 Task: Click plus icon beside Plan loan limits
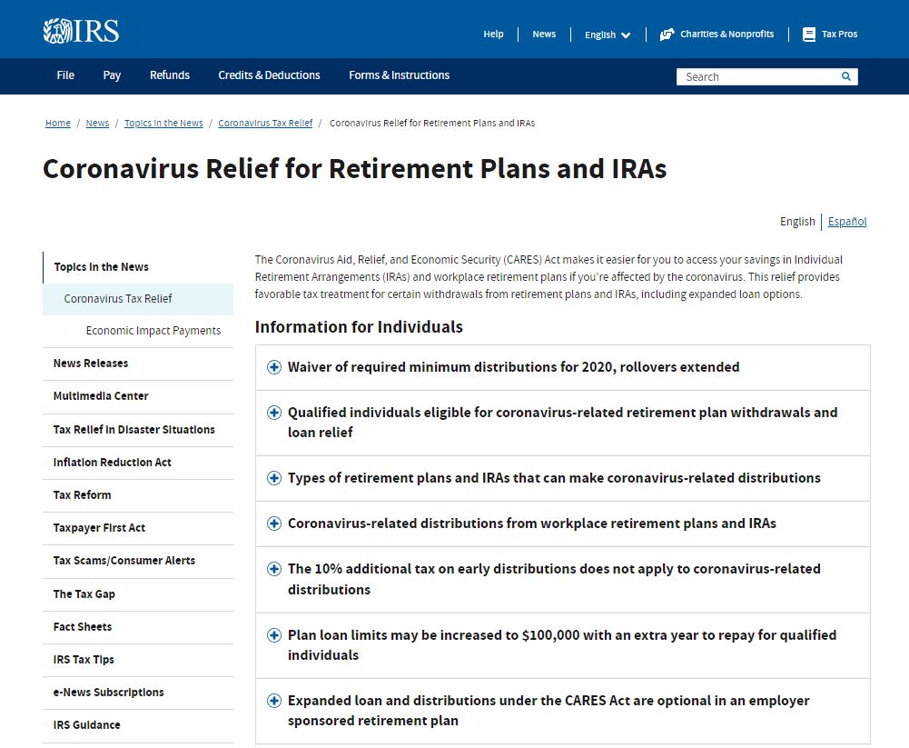[274, 634]
